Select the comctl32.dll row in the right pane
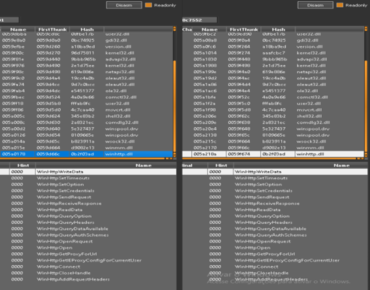The height and width of the screenshot is (290, 370). point(273,97)
